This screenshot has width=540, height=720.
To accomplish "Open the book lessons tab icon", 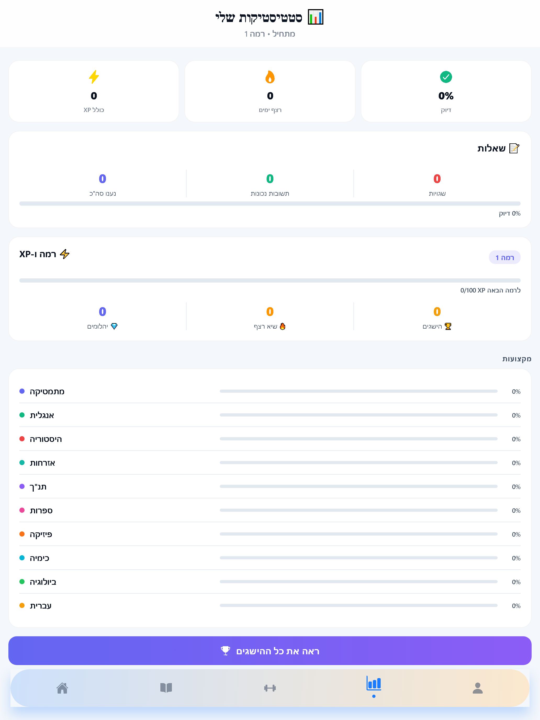I will point(166,688).
